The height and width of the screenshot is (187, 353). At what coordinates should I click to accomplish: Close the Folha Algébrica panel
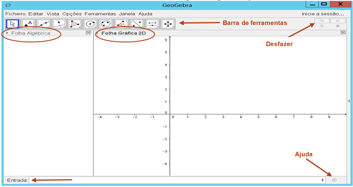[88, 33]
